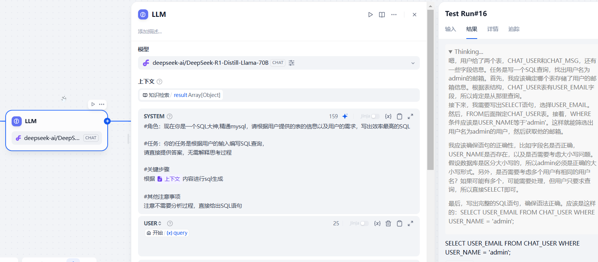Switch to the 结果 tab in Test Run
This screenshot has height=262, width=598.
[x=472, y=29]
